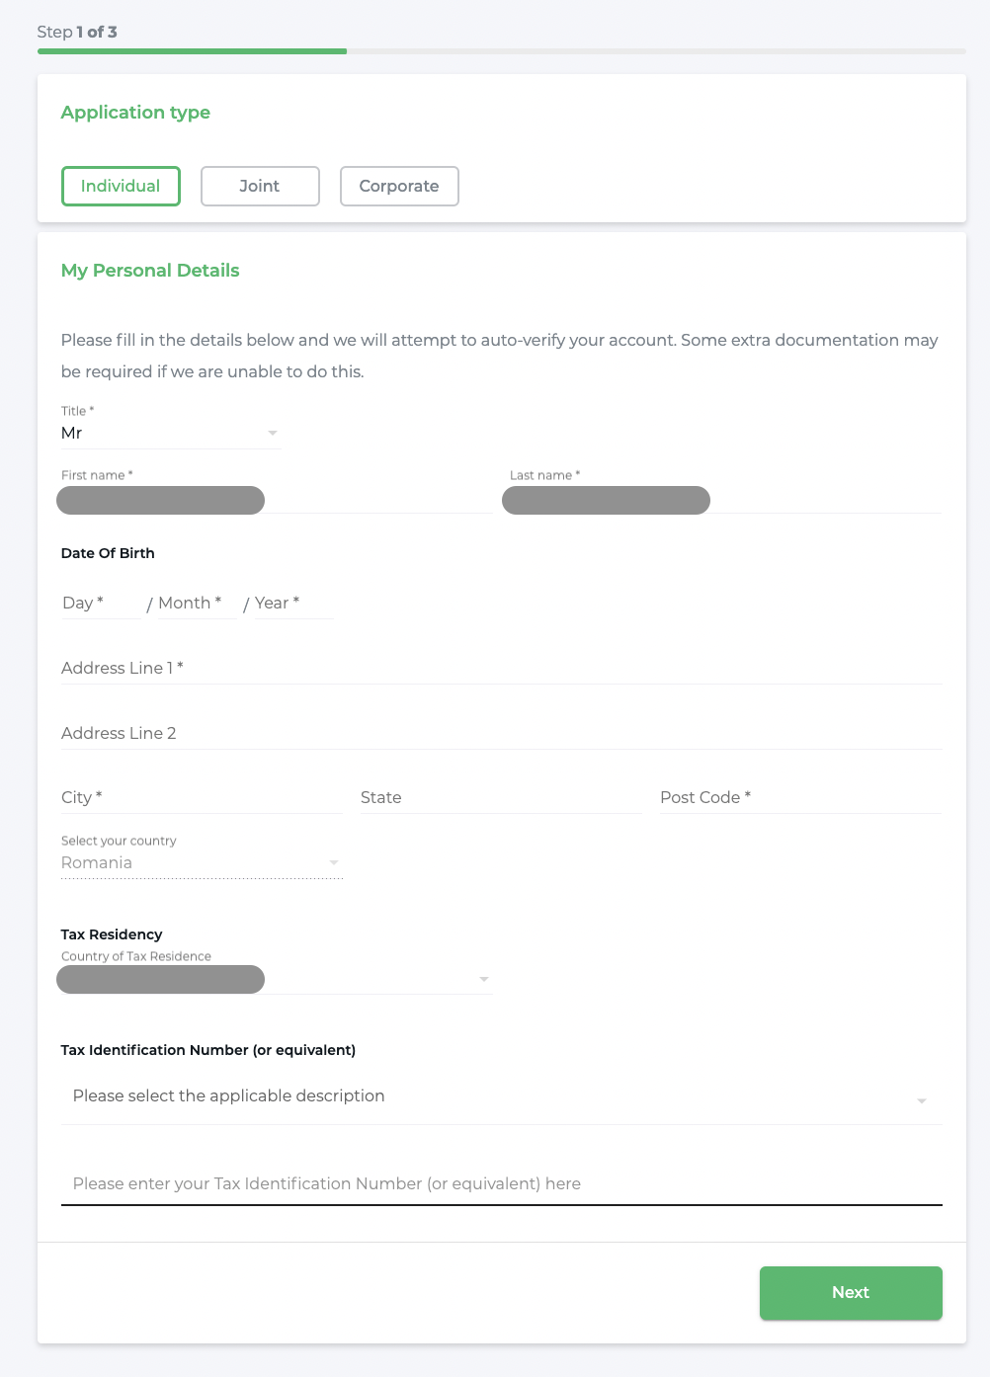Image resolution: width=990 pixels, height=1377 pixels.
Task: Expand the Country of Tax Residence dropdown
Action: click(483, 979)
